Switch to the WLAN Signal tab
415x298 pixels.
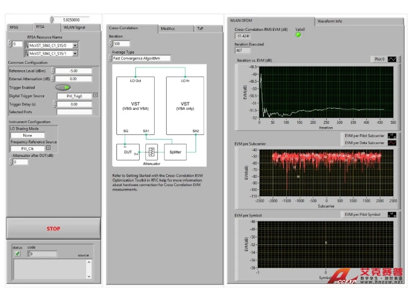click(75, 27)
